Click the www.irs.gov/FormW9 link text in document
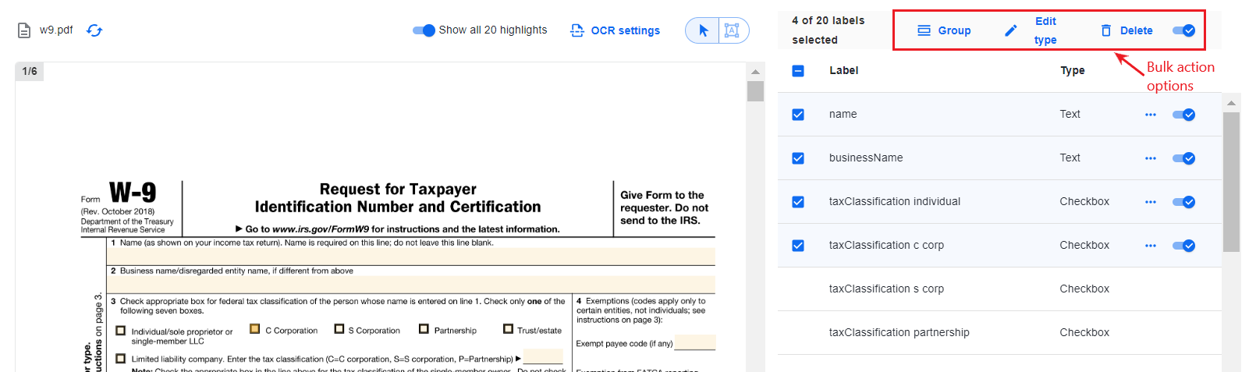 [x=321, y=229]
